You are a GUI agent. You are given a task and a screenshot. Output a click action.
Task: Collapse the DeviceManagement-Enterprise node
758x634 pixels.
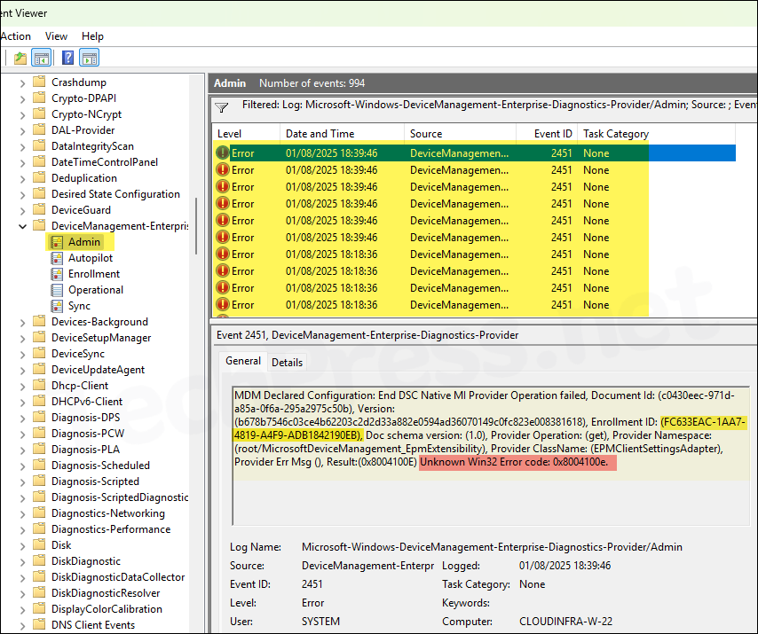click(x=22, y=226)
